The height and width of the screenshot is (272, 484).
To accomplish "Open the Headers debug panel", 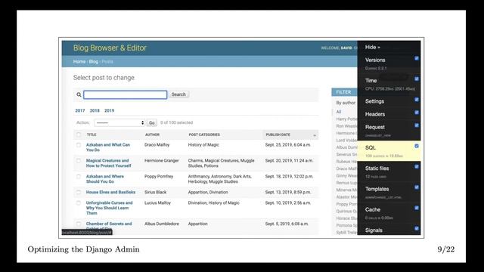I will pos(375,114).
